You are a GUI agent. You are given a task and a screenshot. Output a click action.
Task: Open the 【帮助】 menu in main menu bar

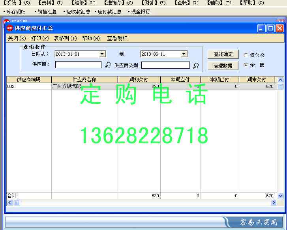[x=252, y=3]
